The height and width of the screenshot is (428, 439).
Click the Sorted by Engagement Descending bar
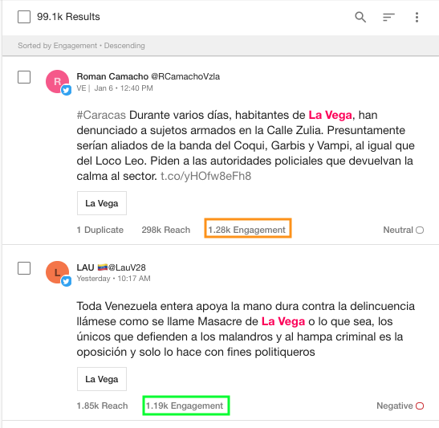pos(221,46)
